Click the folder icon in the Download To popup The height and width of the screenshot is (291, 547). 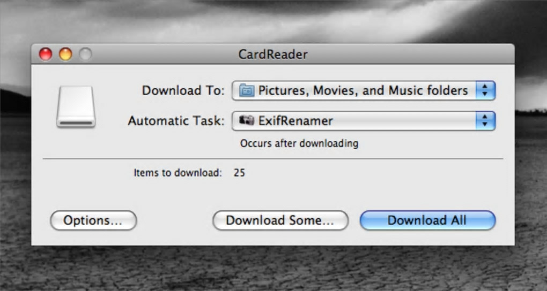[247, 90]
